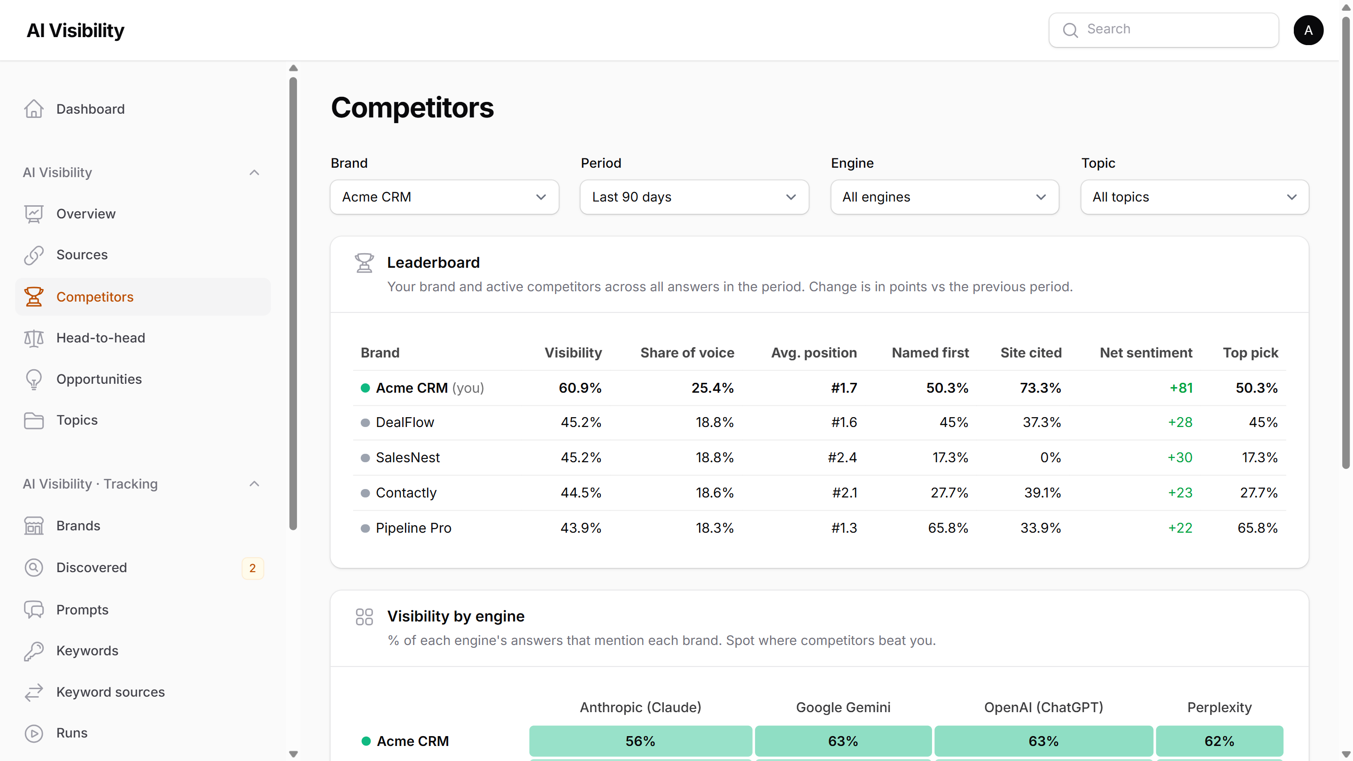The image size is (1353, 761).
Task: Click the Competitors trophy icon in sidebar
Action: tap(34, 297)
